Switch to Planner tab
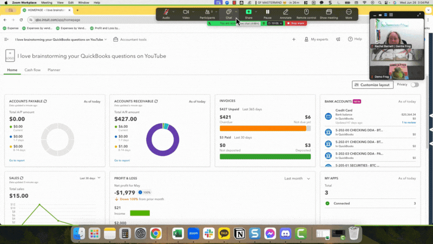The width and height of the screenshot is (433, 244). (x=54, y=70)
